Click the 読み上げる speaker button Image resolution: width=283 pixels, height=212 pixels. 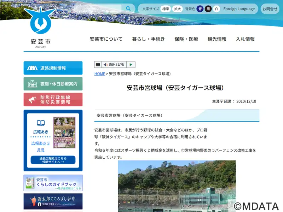click(x=114, y=65)
